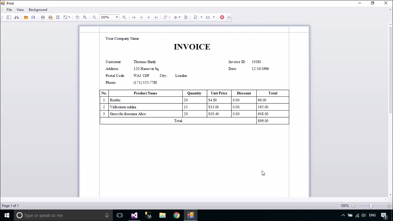Click the customer name Thomas Hardy

click(145, 62)
